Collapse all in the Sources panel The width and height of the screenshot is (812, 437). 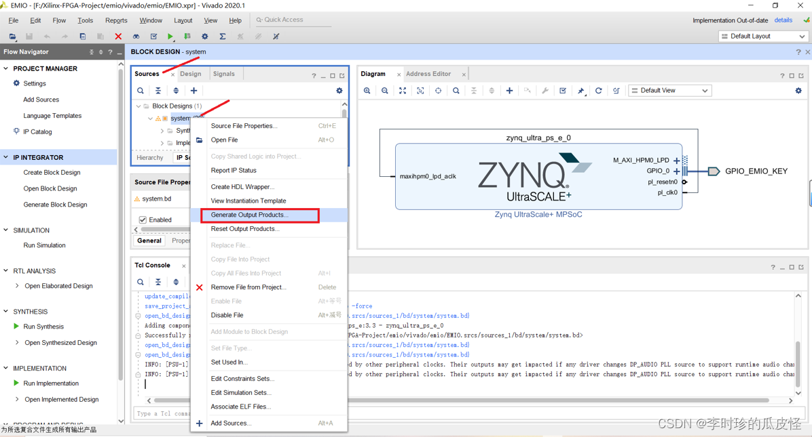(158, 90)
